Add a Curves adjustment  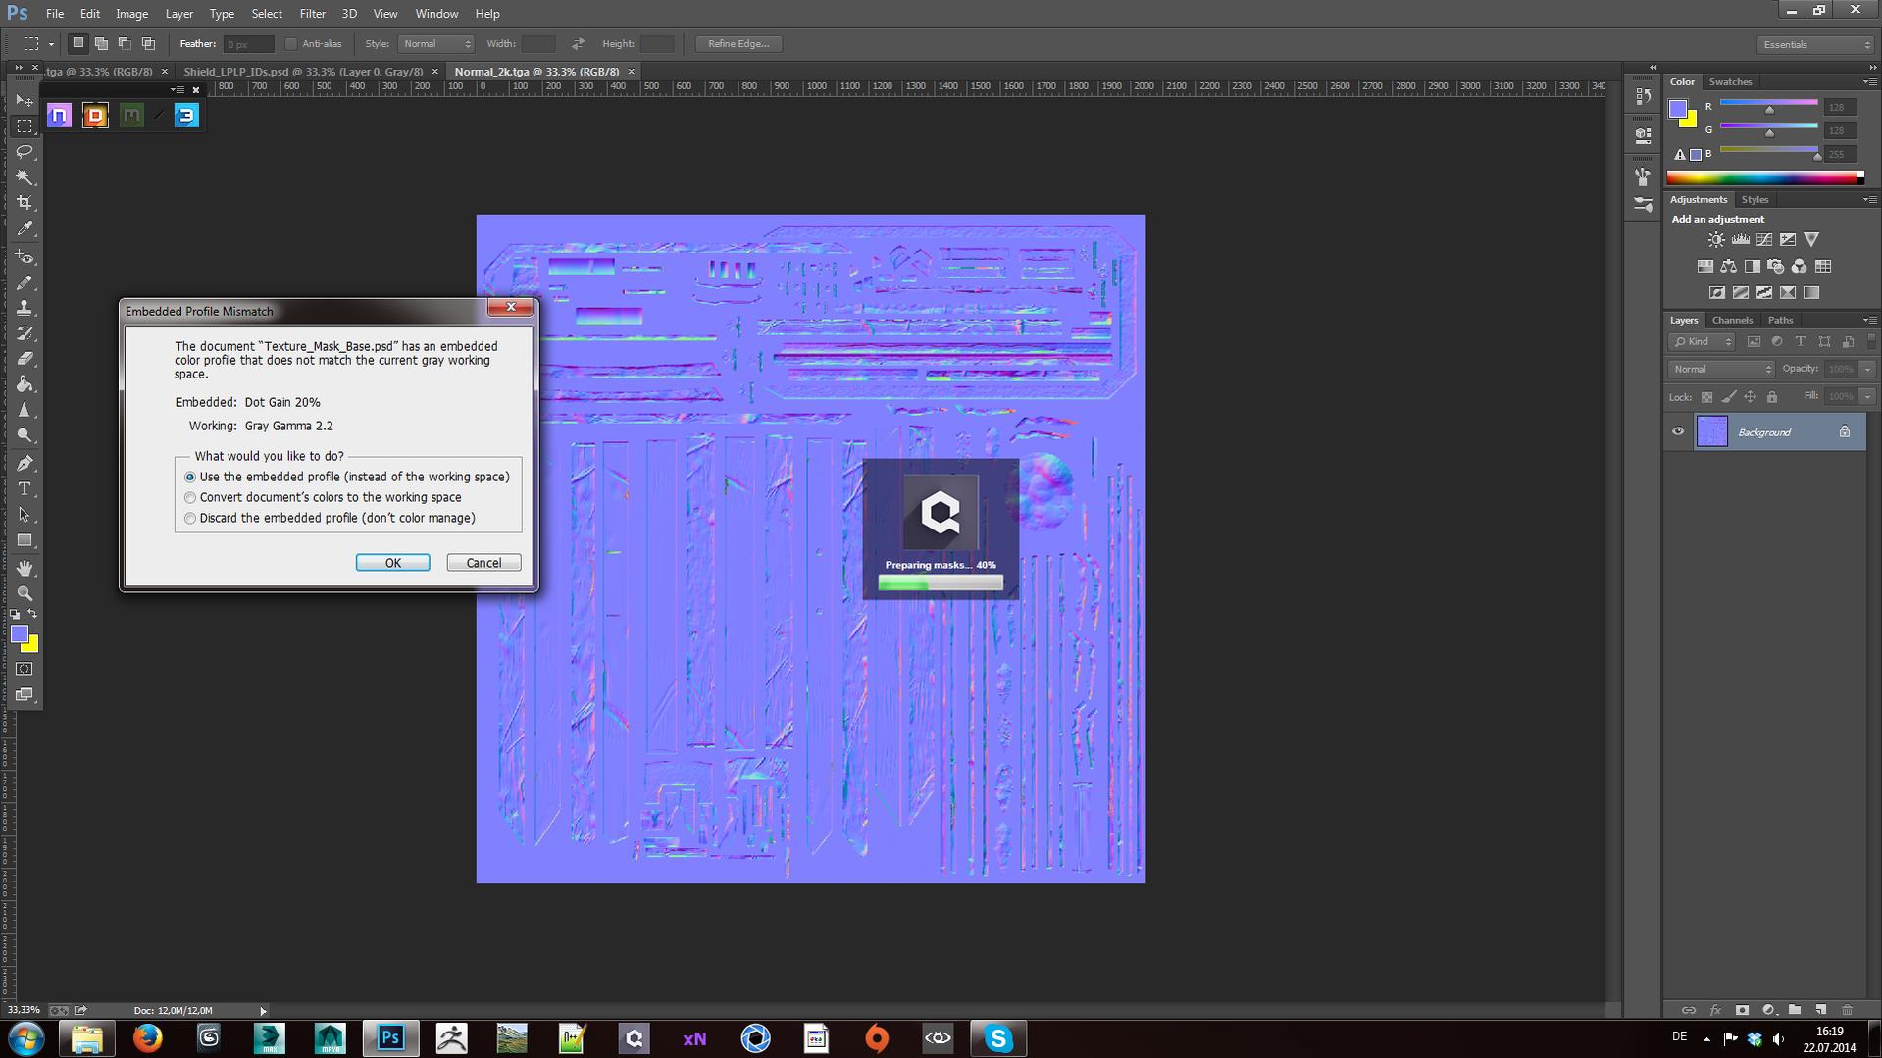point(1764,239)
